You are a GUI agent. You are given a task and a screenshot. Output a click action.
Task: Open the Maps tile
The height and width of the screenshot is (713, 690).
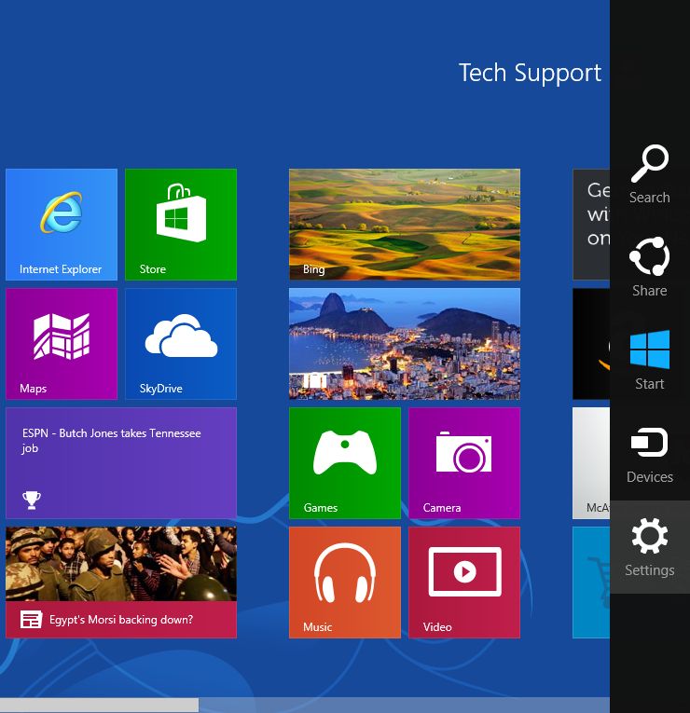62,344
